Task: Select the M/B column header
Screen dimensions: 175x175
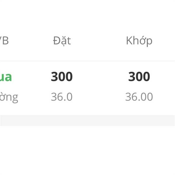Action: pyautogui.click(x=4, y=41)
